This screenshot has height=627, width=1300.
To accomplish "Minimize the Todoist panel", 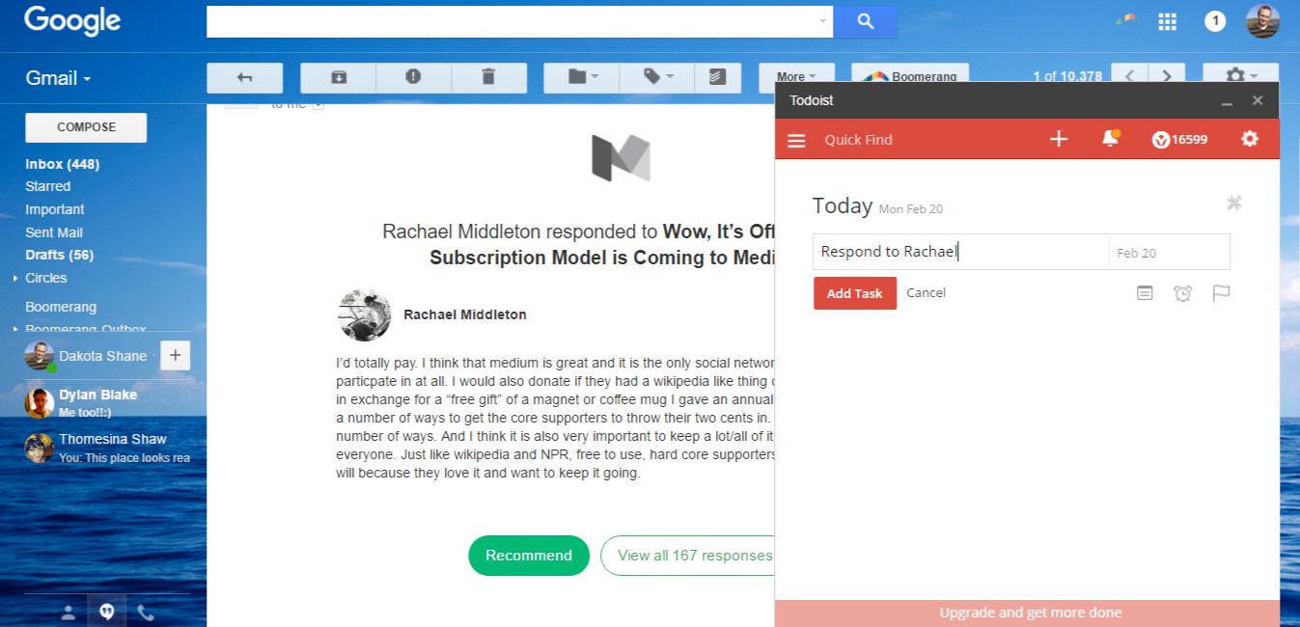I will [1227, 101].
